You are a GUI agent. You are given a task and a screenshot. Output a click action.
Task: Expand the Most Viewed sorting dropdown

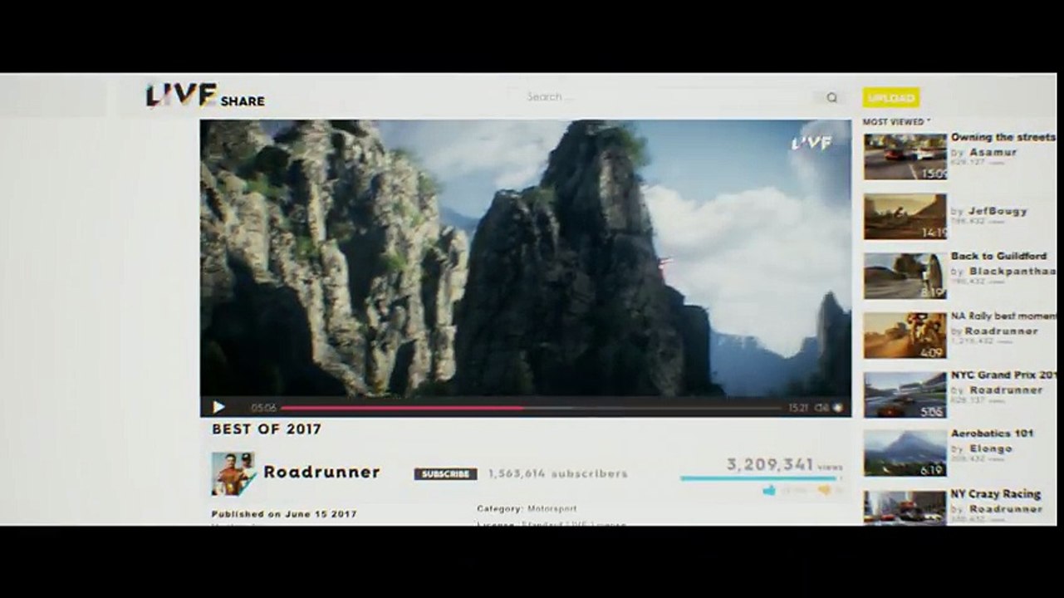(896, 122)
